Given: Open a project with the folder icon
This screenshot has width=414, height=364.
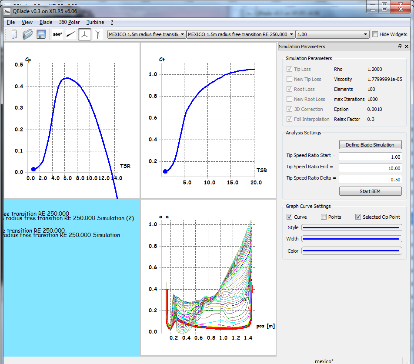Looking at the screenshot, I should (28, 34).
